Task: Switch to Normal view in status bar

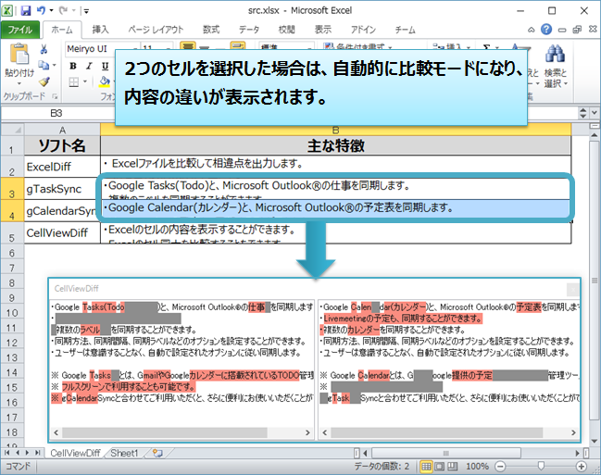Action: pos(426,467)
